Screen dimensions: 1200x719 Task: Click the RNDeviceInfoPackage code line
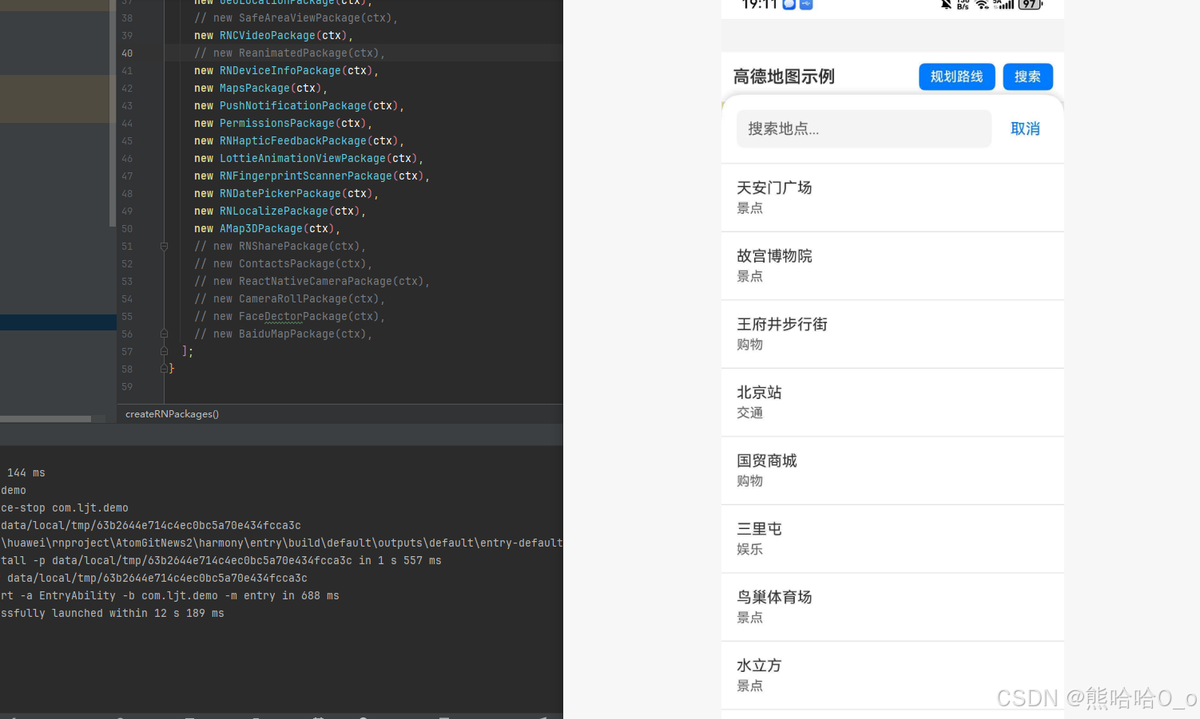click(x=286, y=71)
